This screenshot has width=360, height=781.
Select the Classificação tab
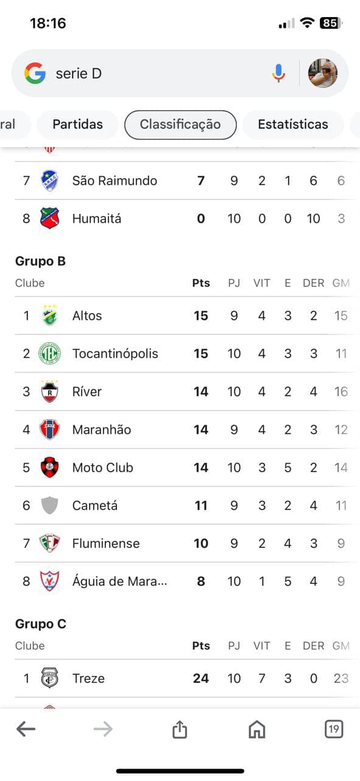click(180, 124)
